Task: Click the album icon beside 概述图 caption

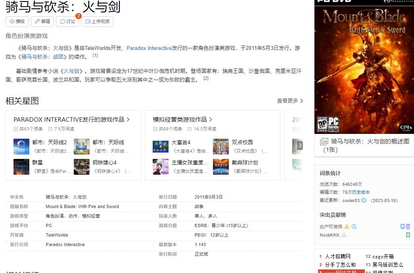Action: click(x=324, y=141)
